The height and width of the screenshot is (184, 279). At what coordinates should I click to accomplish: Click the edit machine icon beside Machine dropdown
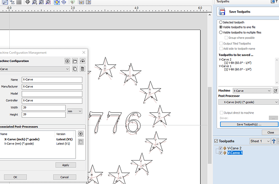pos(275,91)
